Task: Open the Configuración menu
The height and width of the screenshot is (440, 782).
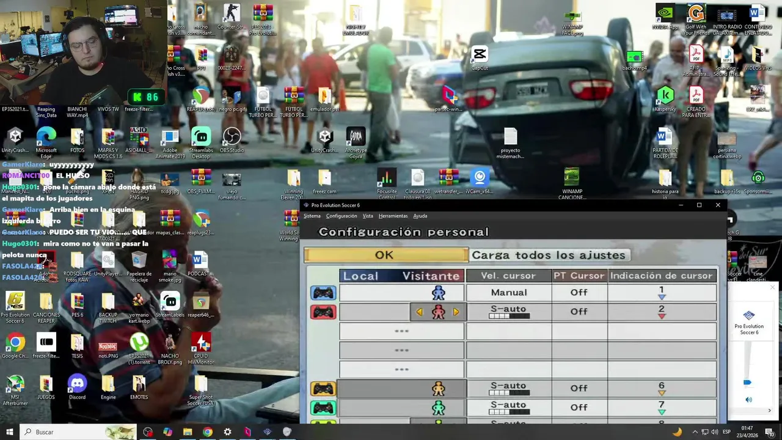Action: [342, 216]
